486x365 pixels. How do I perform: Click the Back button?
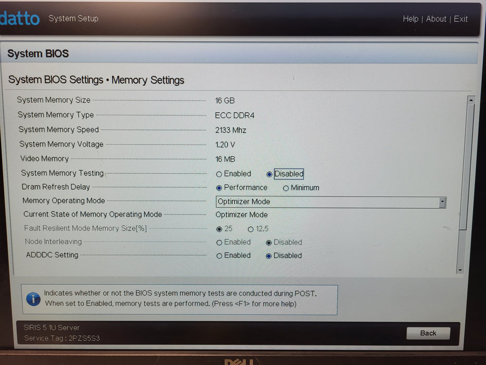tap(428, 333)
